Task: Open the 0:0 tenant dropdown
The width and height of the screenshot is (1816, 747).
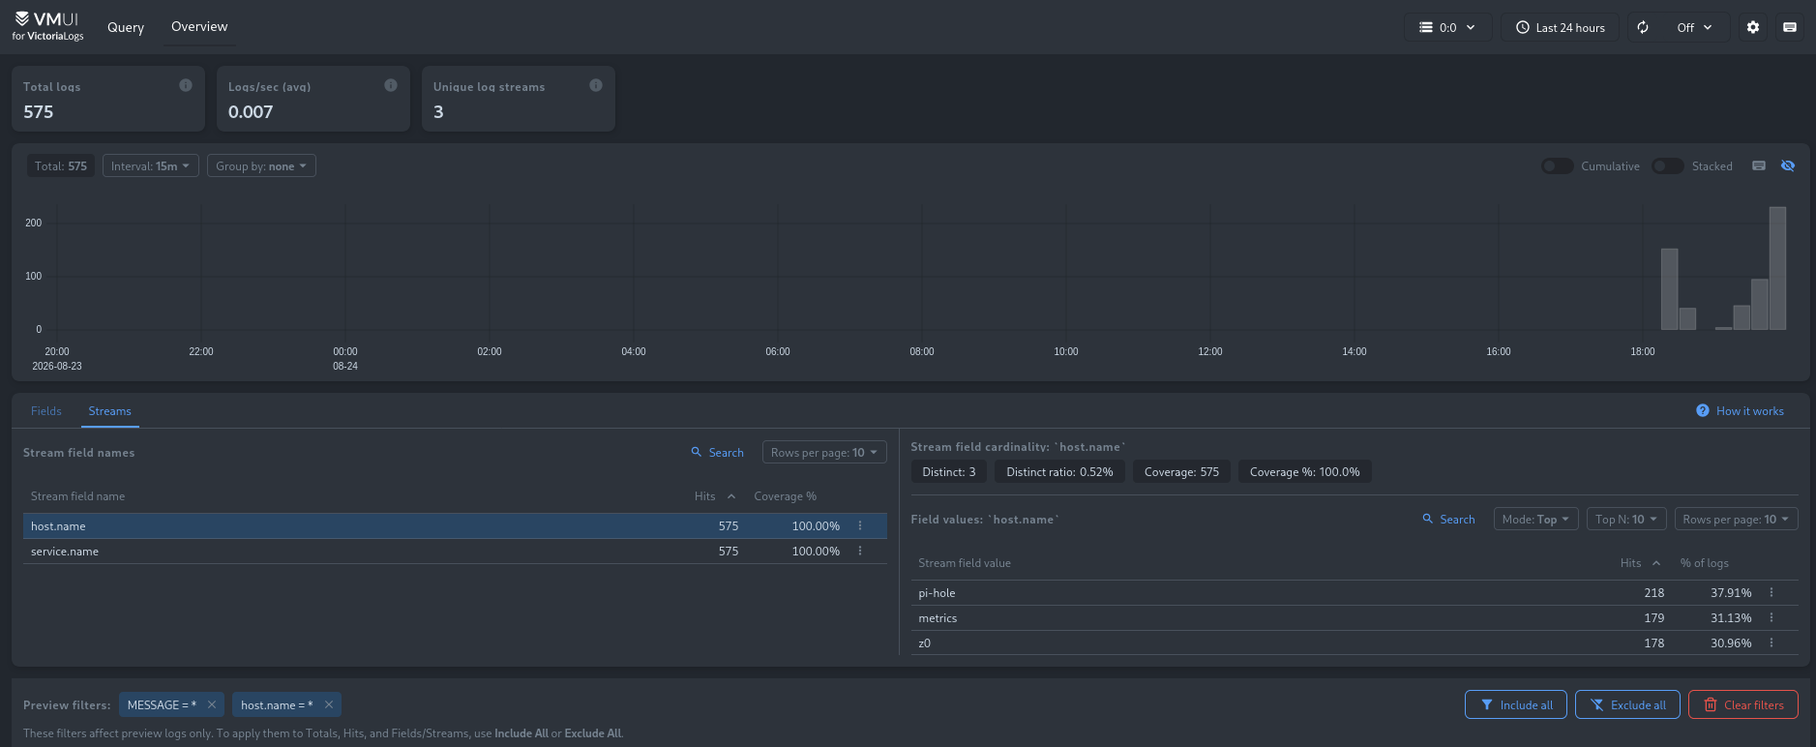Action: [1447, 27]
